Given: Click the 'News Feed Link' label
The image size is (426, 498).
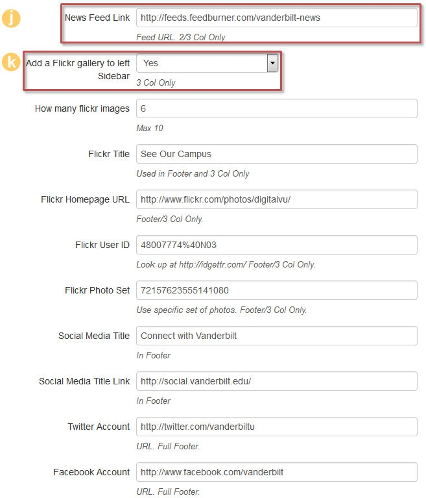Looking at the screenshot, I should tap(97, 18).
